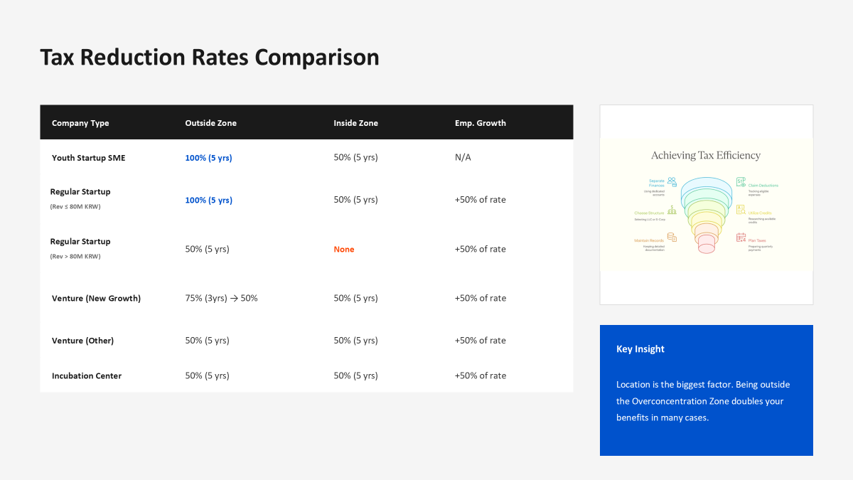
Task: Click the Key Insight heading
Action: pos(640,349)
